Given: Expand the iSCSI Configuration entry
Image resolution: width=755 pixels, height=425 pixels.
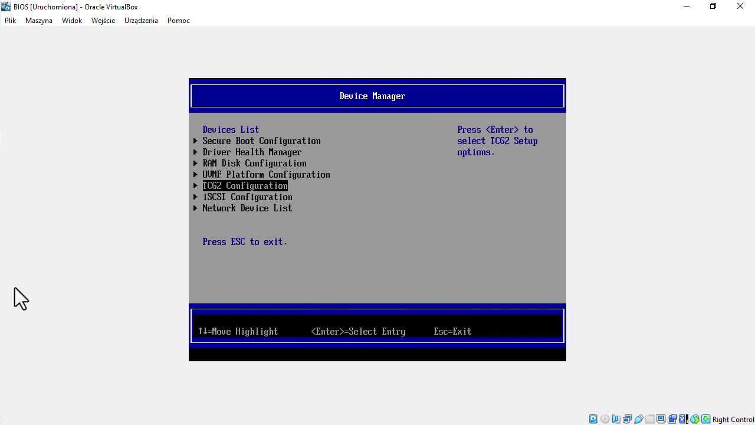Looking at the screenshot, I should pyautogui.click(x=247, y=197).
